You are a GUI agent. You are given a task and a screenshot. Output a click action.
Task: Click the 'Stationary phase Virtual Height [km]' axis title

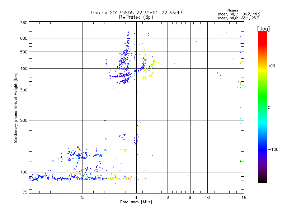click(16, 108)
